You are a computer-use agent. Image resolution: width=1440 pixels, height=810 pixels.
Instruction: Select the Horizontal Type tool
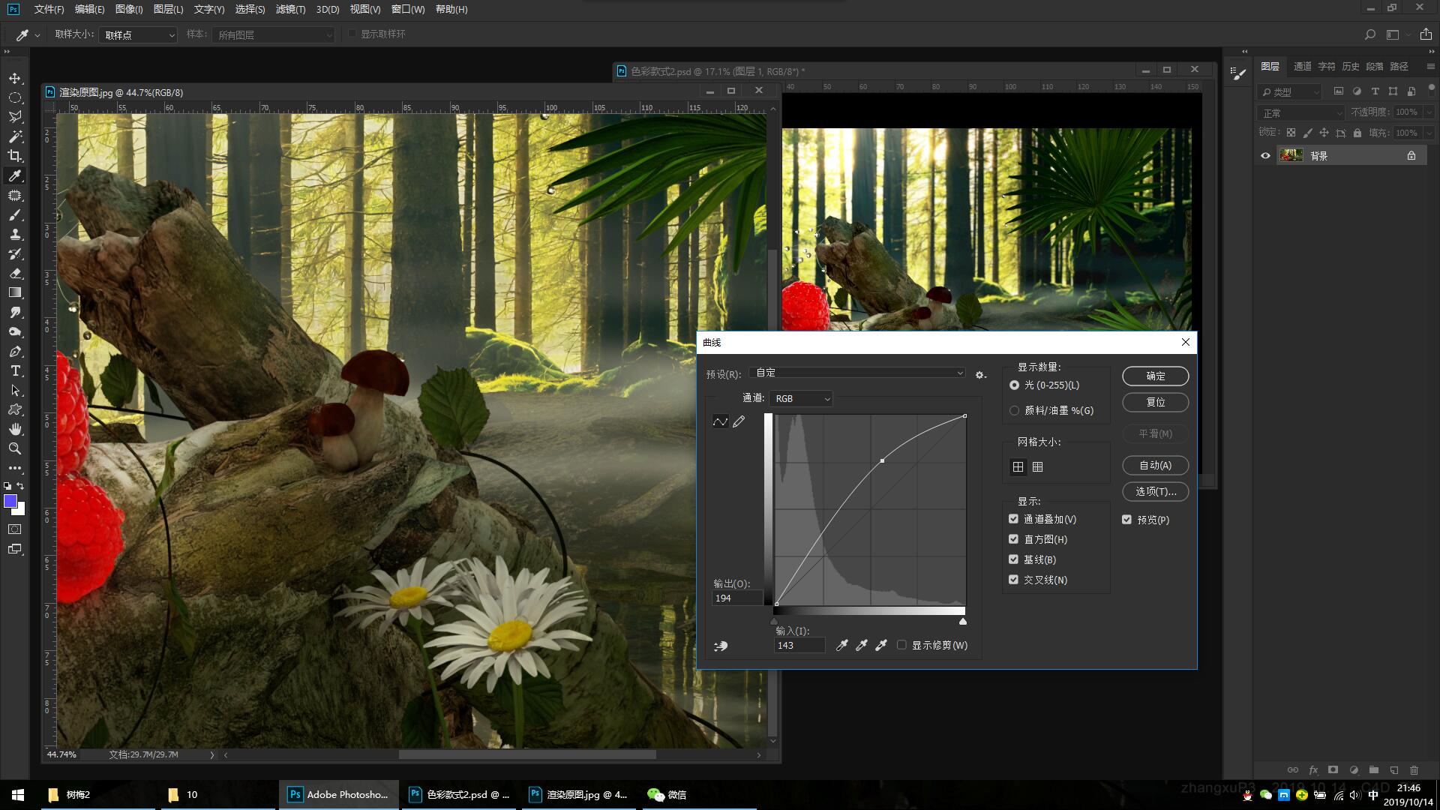click(15, 370)
